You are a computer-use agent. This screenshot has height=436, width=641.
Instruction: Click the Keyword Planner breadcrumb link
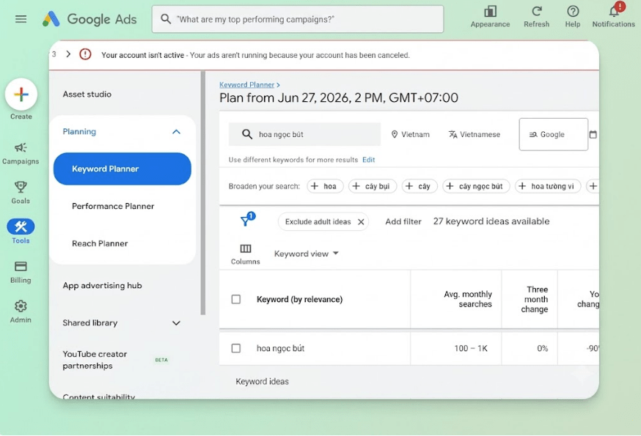pos(246,84)
